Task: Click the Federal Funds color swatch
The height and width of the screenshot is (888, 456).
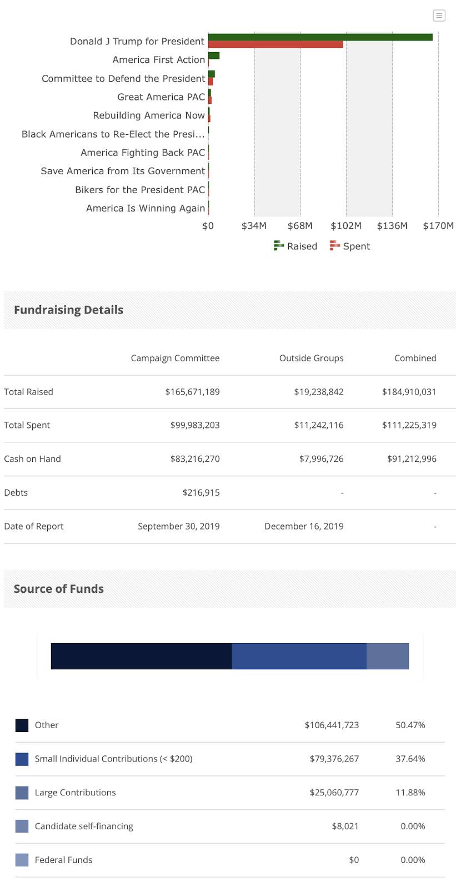Action: click(x=22, y=860)
